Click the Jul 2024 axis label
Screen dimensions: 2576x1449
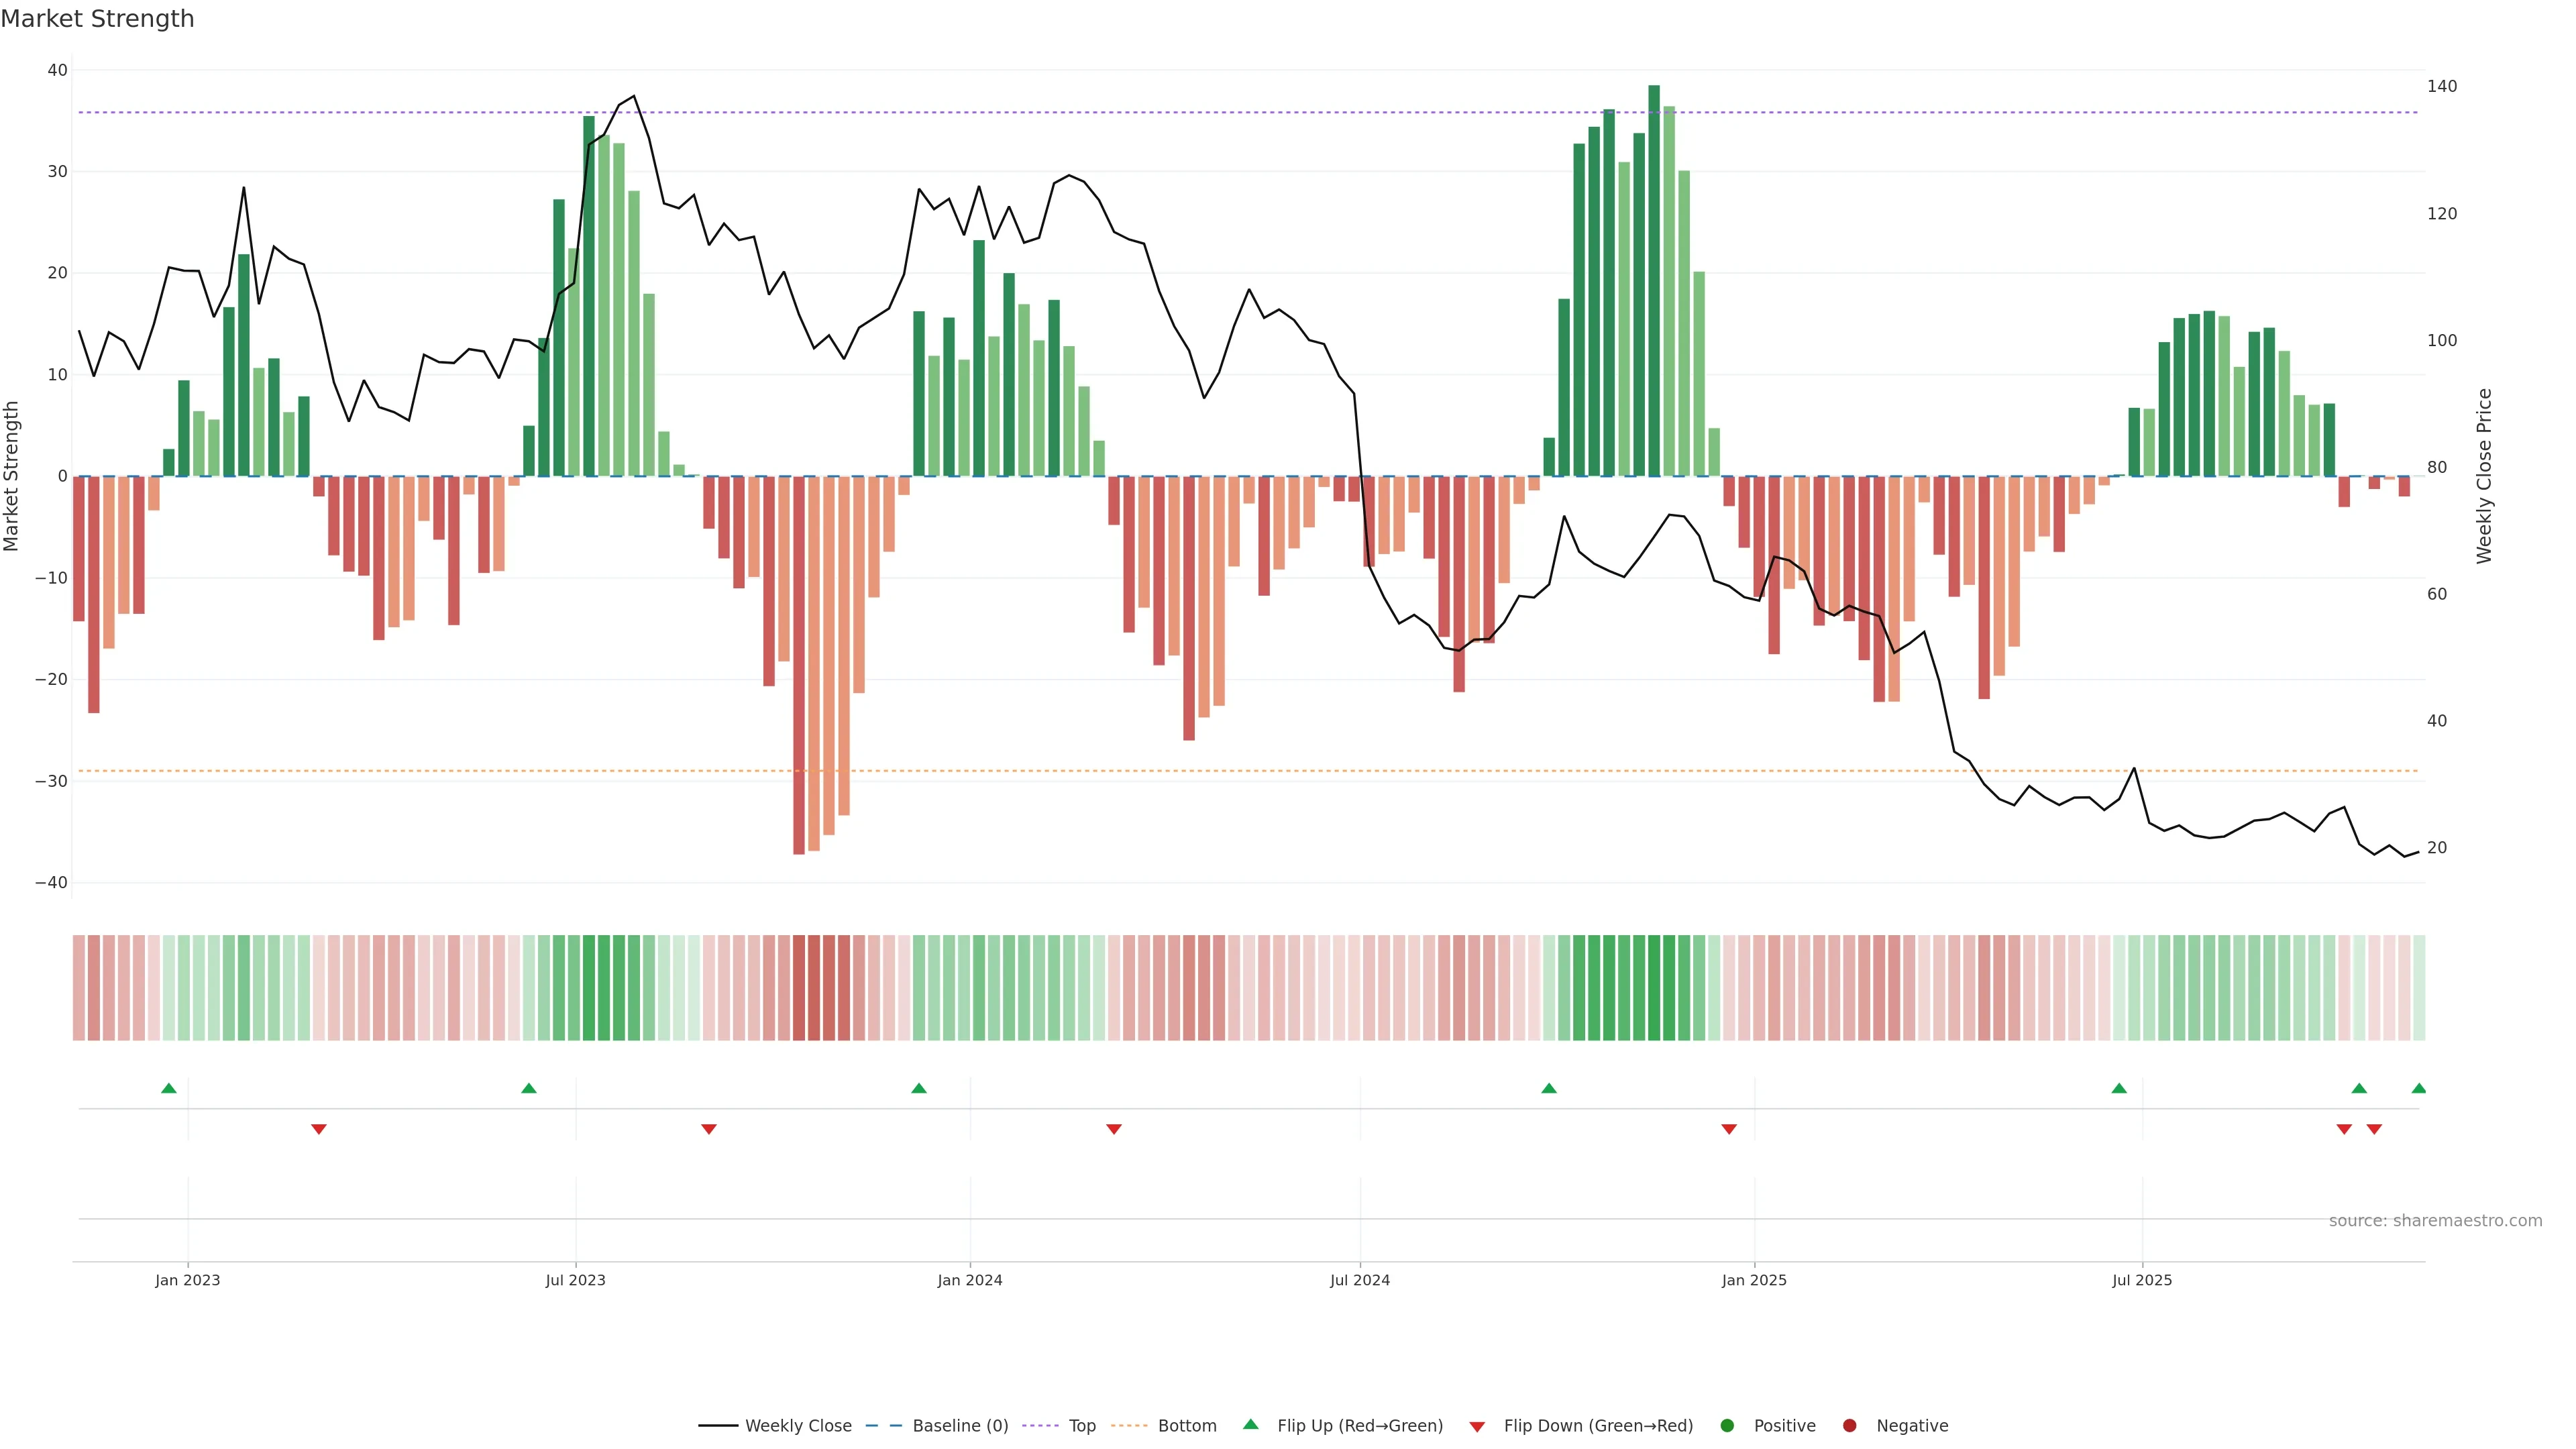[1359, 1280]
